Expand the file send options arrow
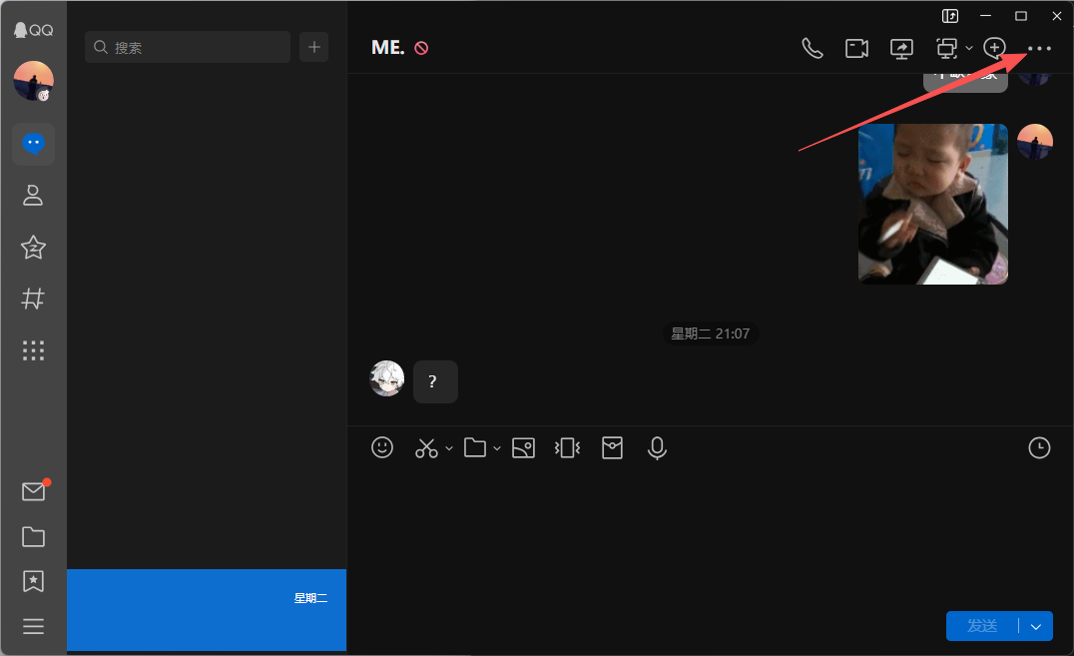Screen dimensions: 1074x656 click(x=497, y=448)
